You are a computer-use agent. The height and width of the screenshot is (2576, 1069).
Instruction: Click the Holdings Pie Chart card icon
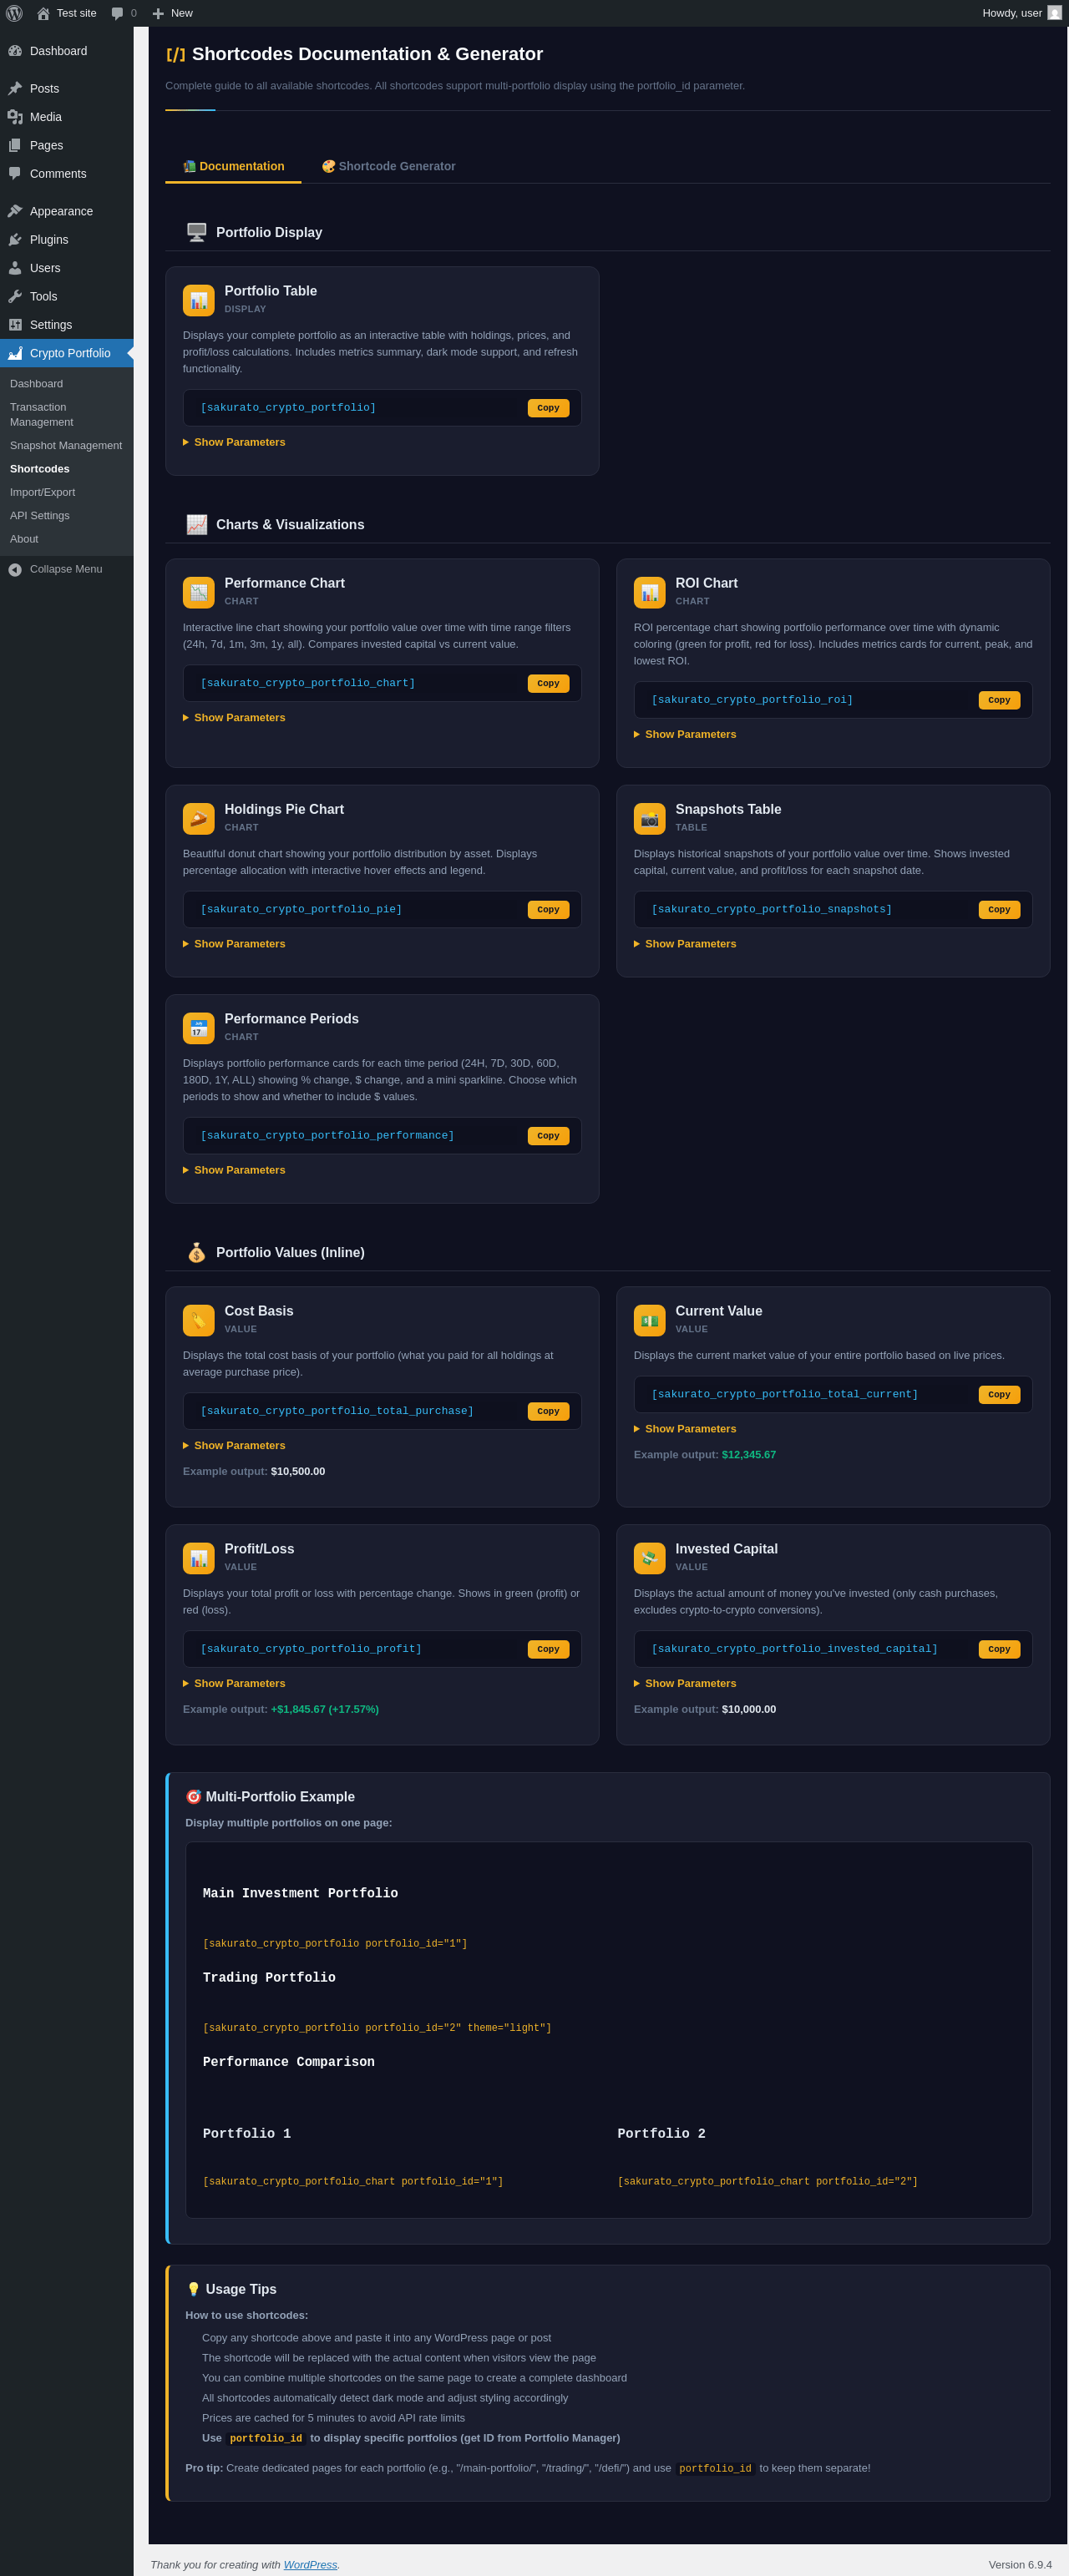[198, 819]
